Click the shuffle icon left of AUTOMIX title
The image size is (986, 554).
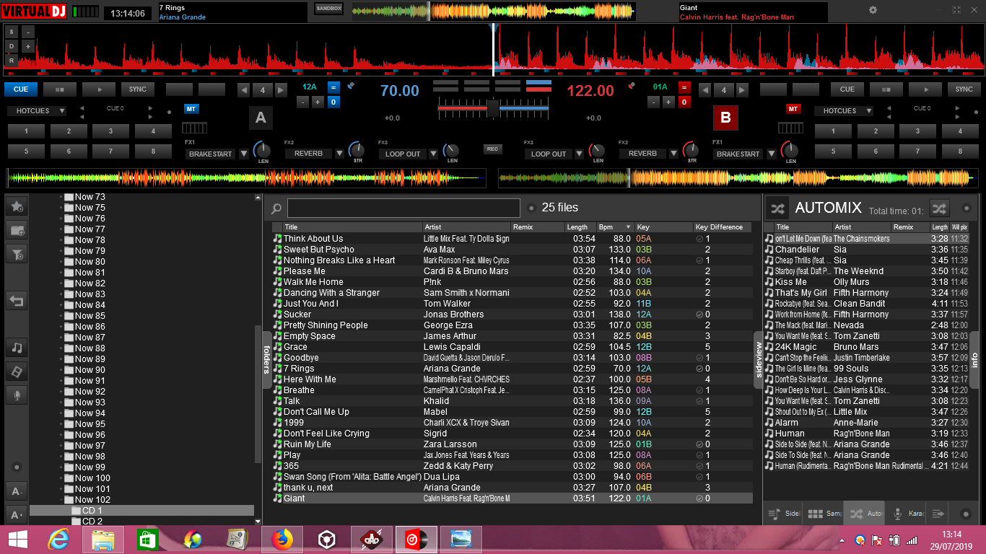(x=777, y=208)
